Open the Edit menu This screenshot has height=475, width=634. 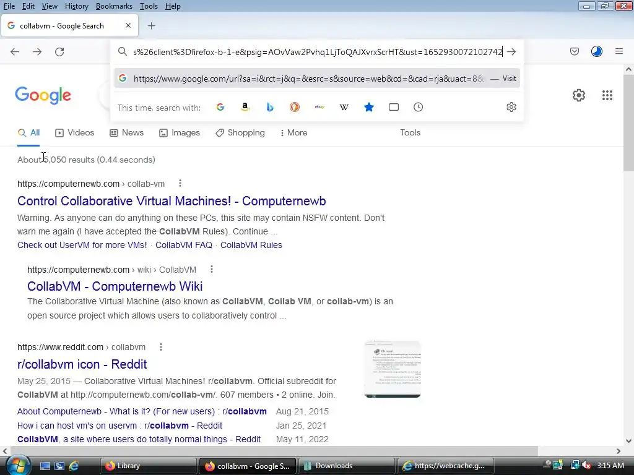tap(28, 6)
